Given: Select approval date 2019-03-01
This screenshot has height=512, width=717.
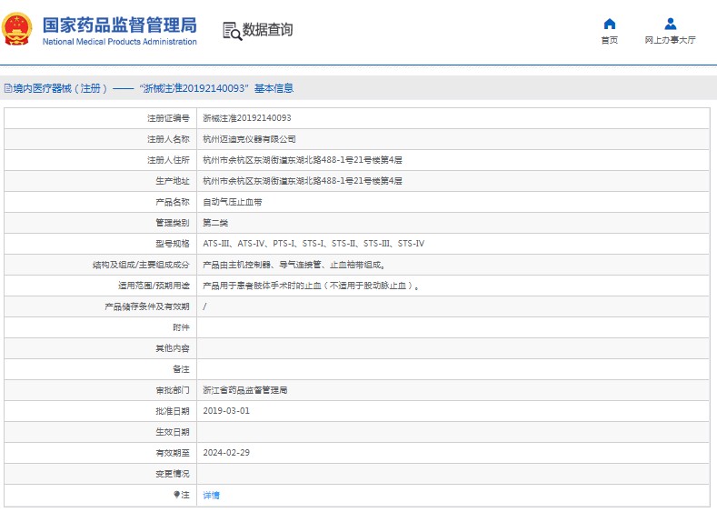Looking at the screenshot, I should pos(226,411).
